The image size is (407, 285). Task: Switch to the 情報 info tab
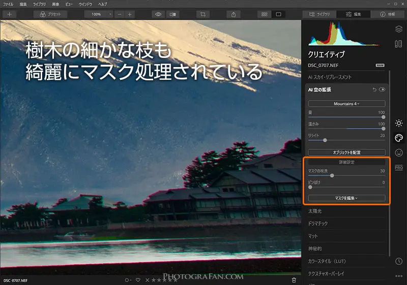(x=387, y=14)
